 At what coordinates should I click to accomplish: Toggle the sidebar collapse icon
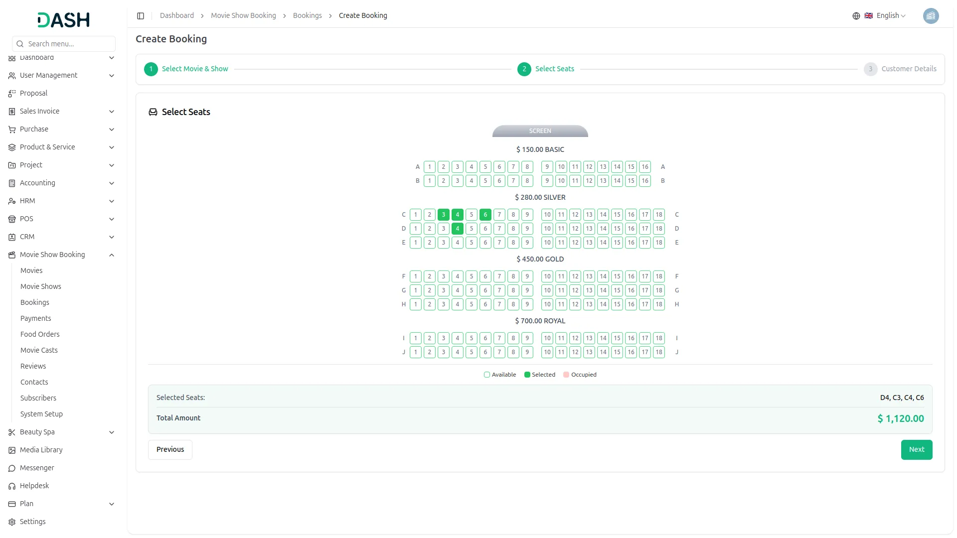click(141, 15)
